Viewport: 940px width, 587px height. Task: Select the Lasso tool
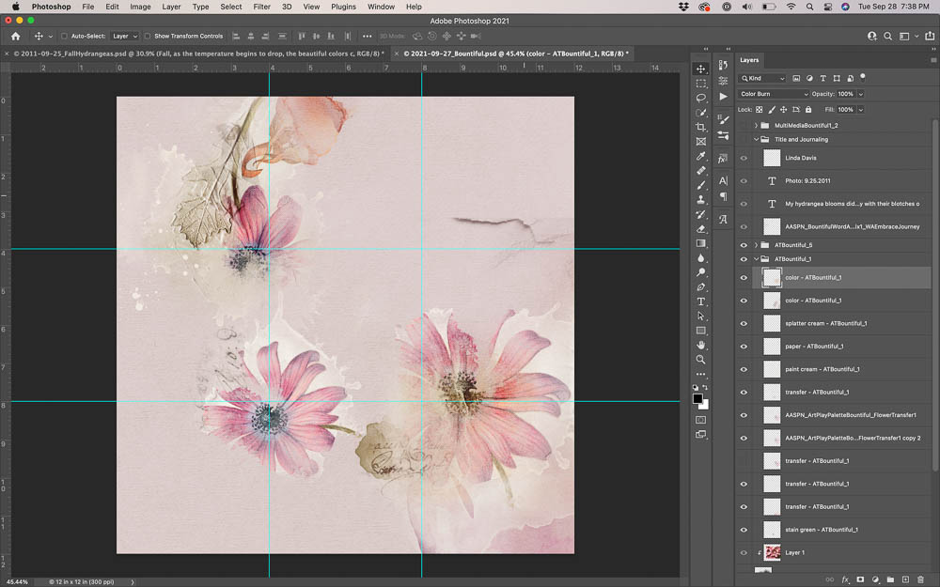[x=701, y=98]
